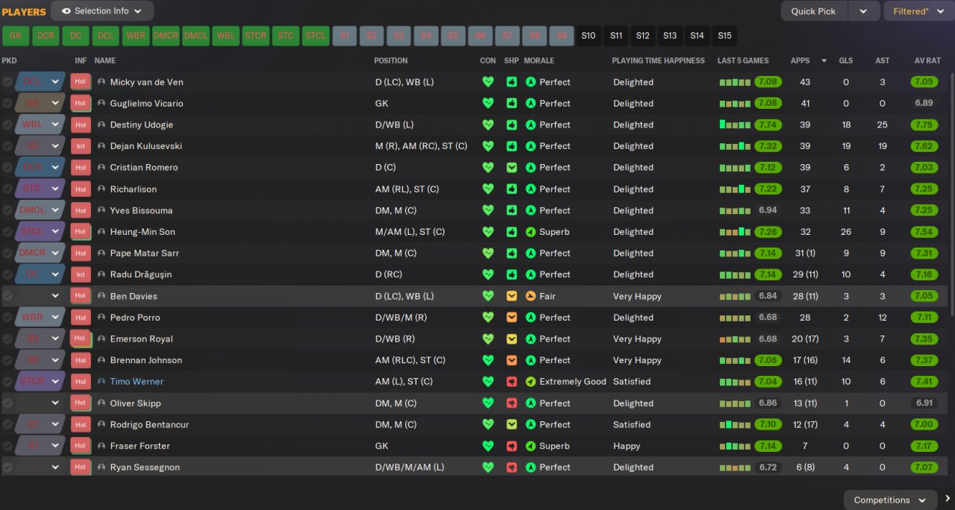Screen dimensions: 955x510
Task: Click the person icon beside Dejan Kulusevski
Action: (x=101, y=146)
